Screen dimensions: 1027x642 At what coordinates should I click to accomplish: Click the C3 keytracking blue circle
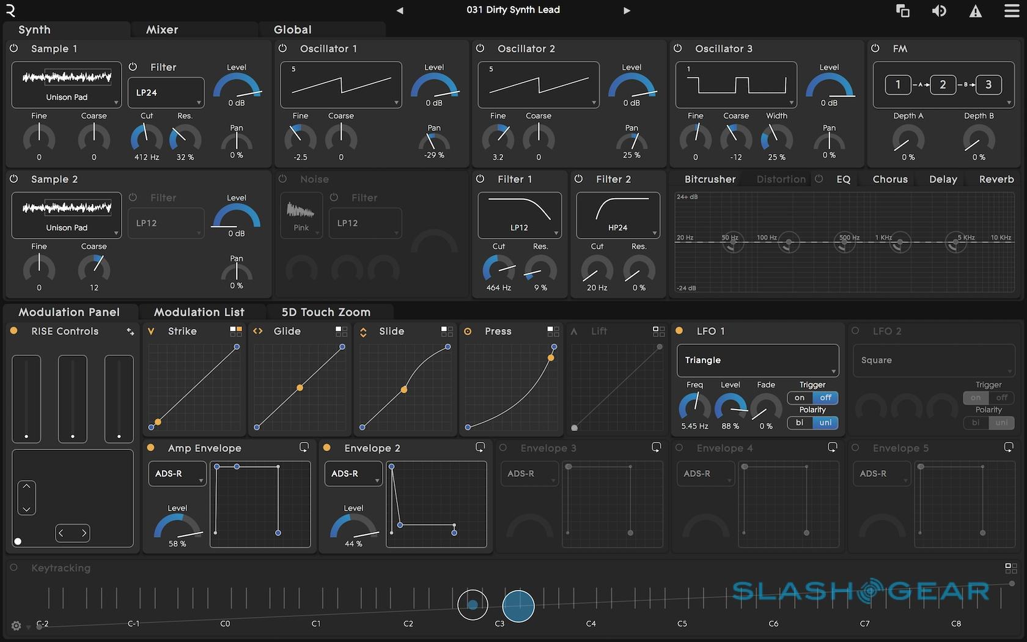[518, 605]
